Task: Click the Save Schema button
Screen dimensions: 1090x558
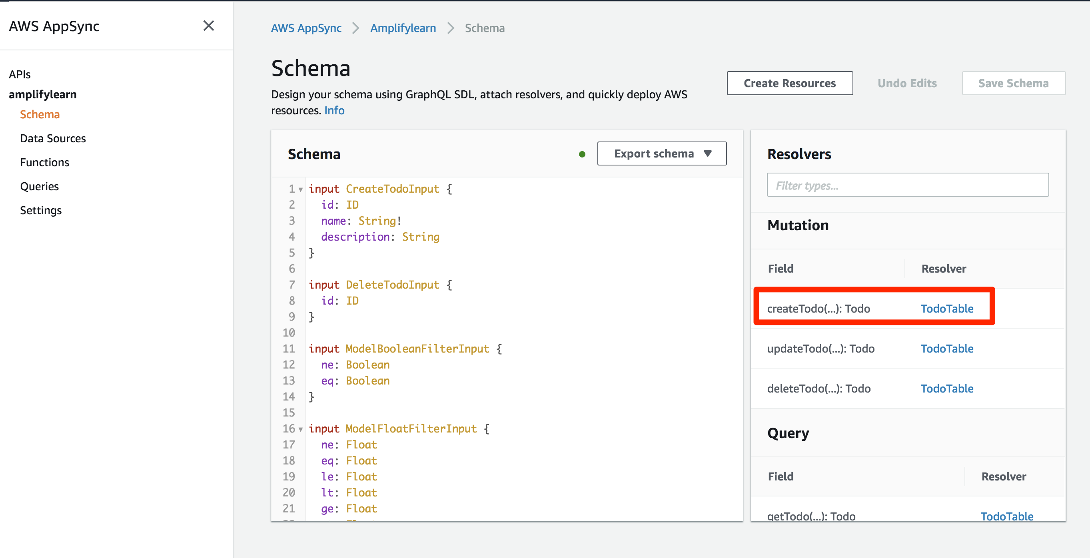Action: 1013,84
